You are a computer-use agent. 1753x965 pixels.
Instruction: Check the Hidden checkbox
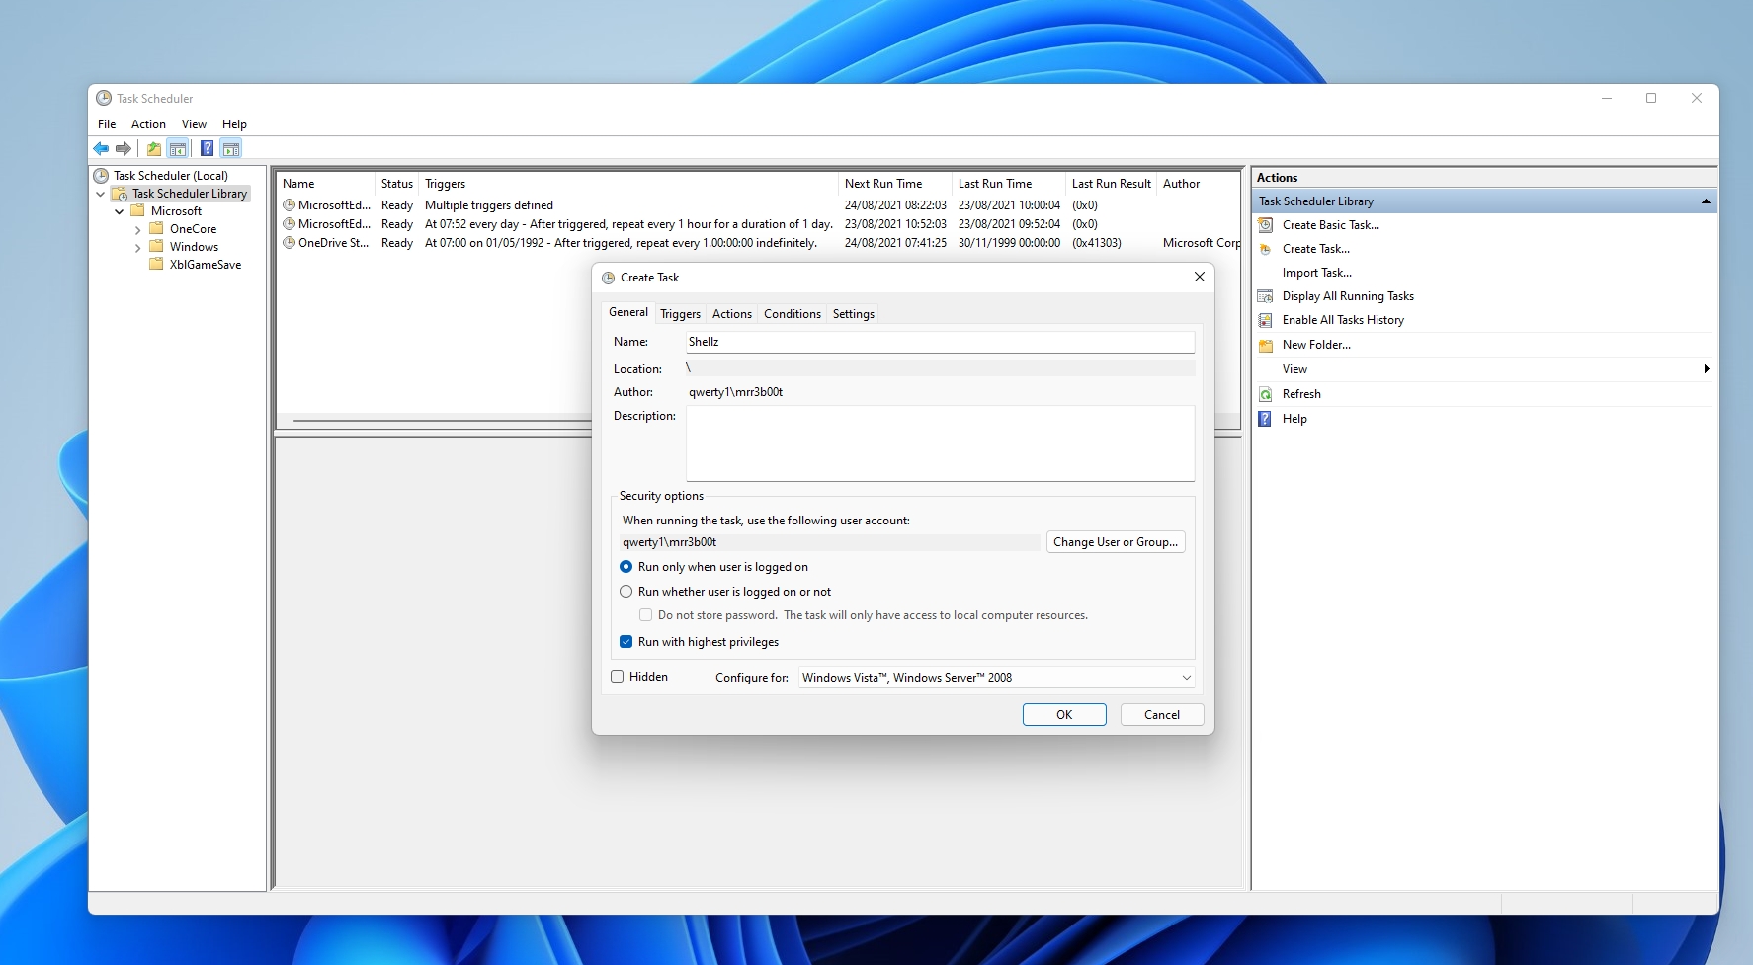[618, 677]
